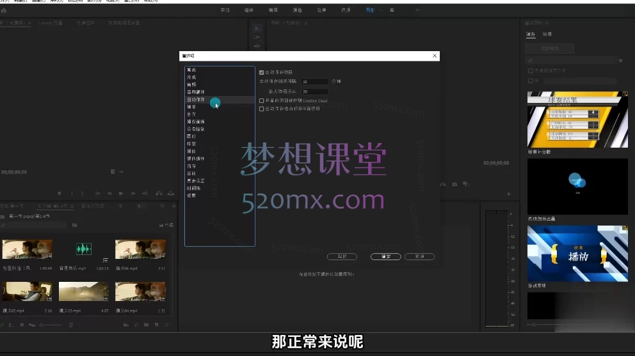Click the favorites star icon in Essential Graphics
Screen dimensions: 635x356
pos(620,60)
